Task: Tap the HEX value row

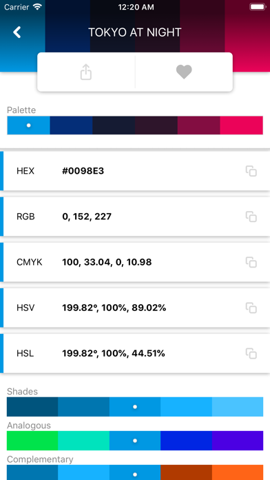Action: pyautogui.click(x=135, y=171)
